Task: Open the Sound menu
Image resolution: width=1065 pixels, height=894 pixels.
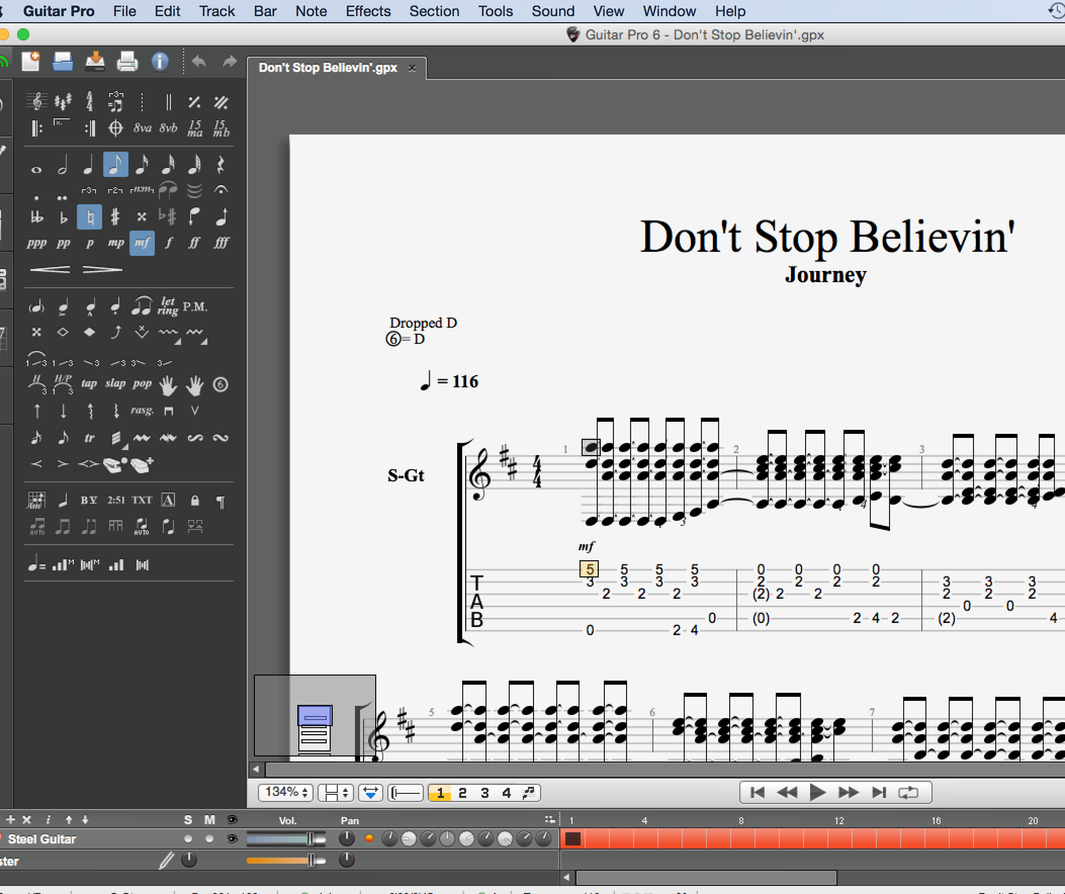Action: [x=553, y=11]
